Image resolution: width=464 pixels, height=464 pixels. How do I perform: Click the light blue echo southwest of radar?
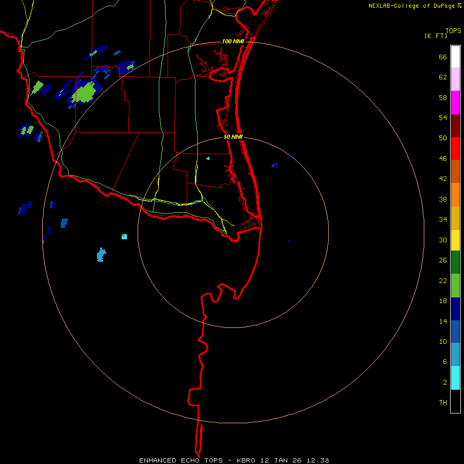(x=101, y=255)
